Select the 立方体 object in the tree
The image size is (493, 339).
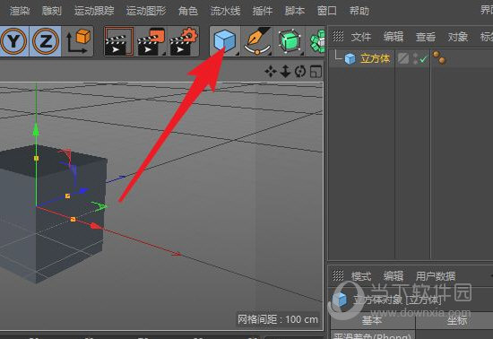tap(375, 58)
